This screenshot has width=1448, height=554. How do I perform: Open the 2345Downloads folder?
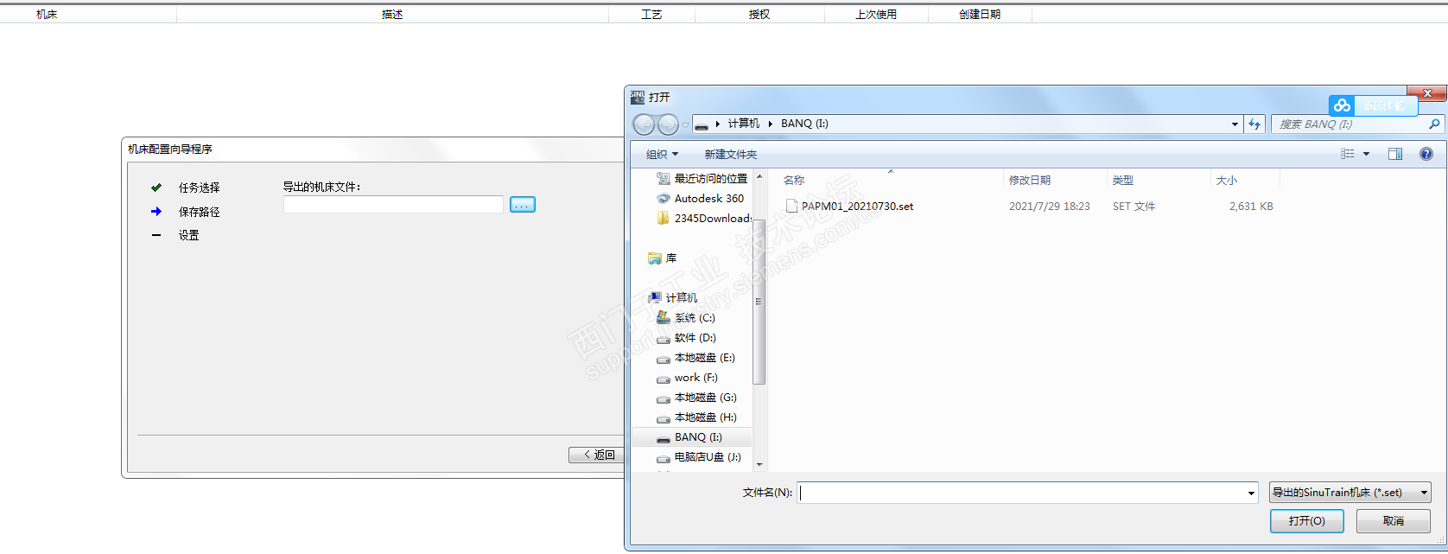(703, 218)
